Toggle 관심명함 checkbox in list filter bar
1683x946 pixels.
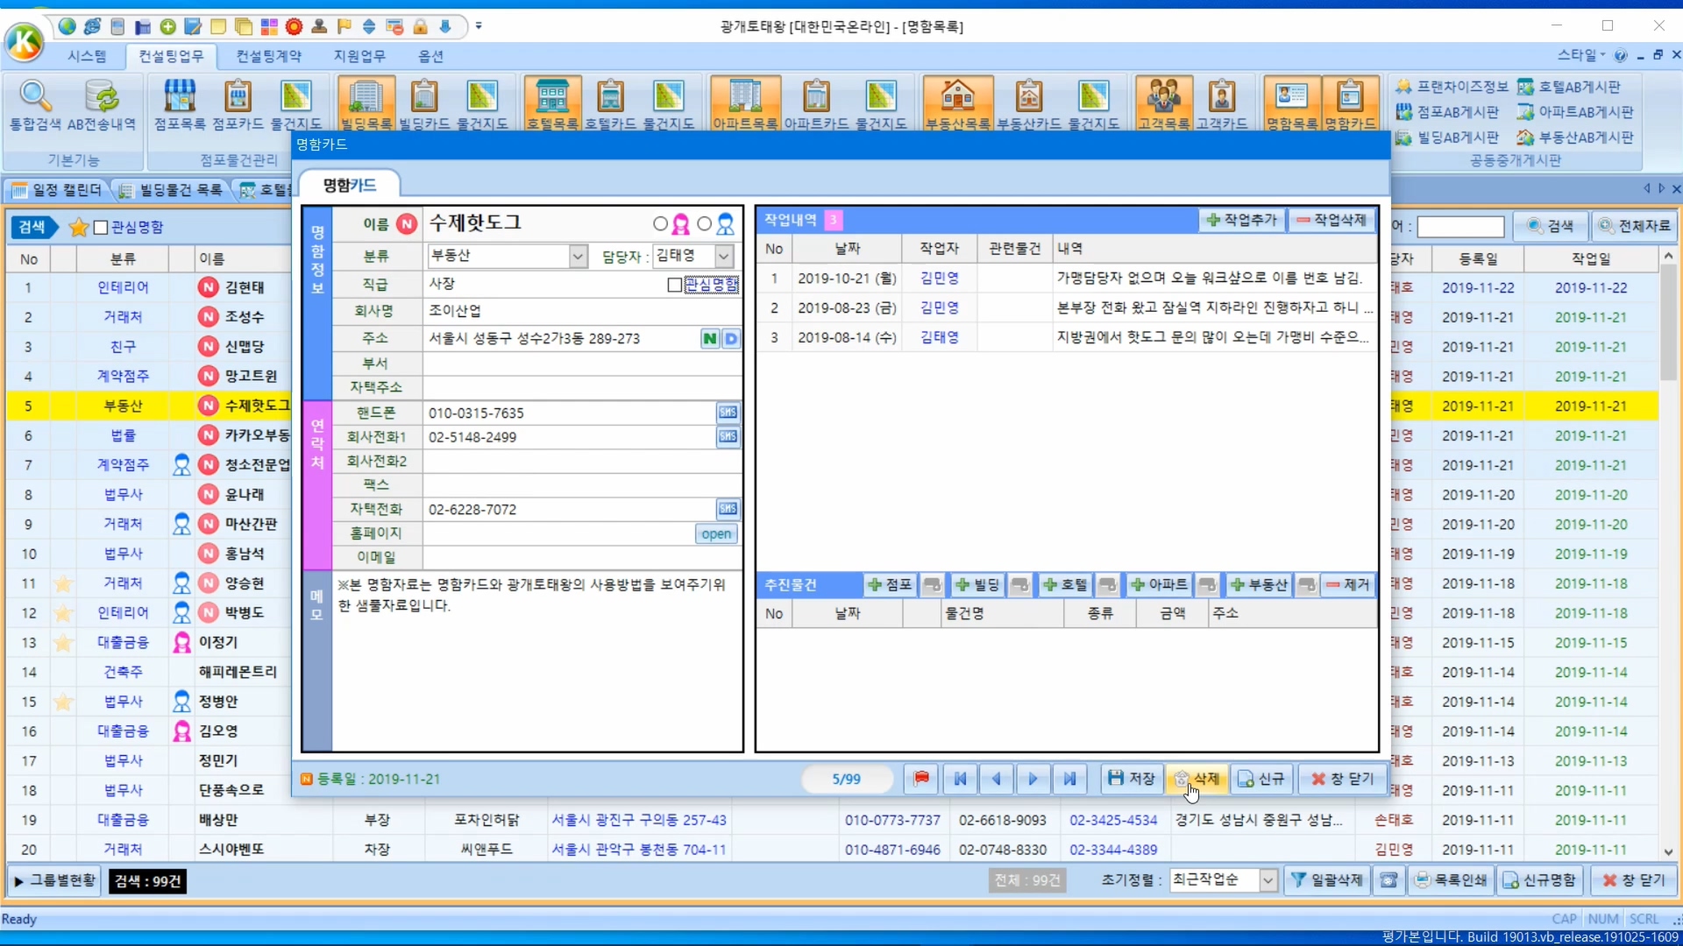pos(101,228)
